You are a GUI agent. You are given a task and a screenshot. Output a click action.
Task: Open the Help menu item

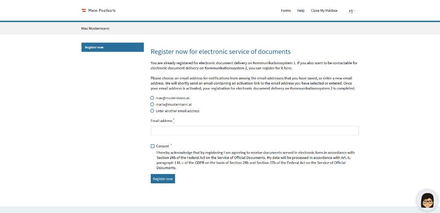pyautogui.click(x=301, y=11)
